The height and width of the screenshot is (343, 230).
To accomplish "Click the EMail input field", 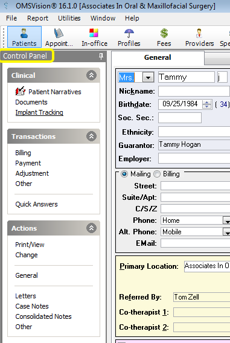I will pos(195,243).
